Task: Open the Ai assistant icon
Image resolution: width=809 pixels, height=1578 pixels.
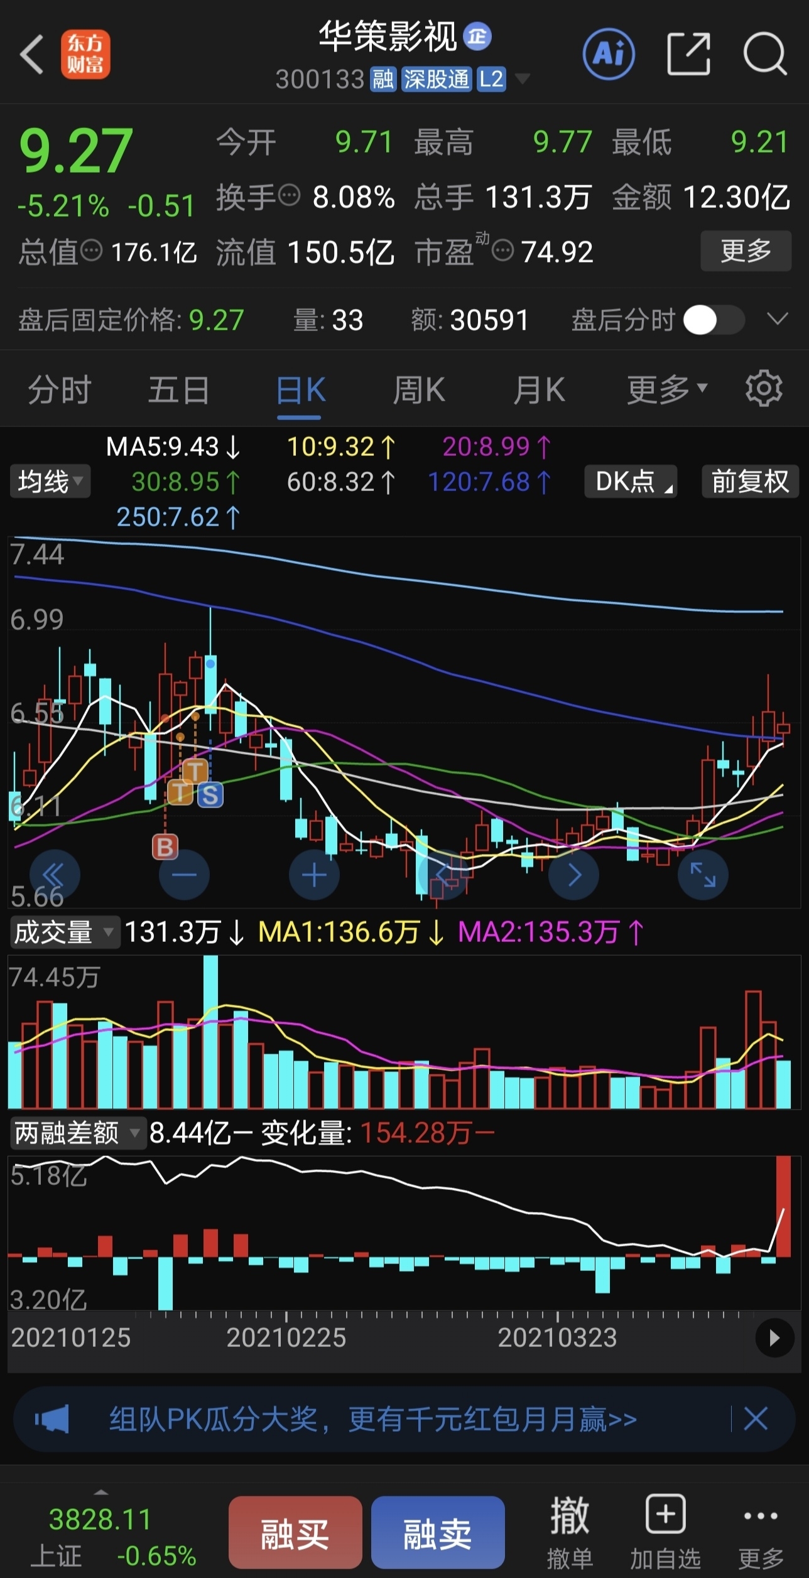Action: 609,54
